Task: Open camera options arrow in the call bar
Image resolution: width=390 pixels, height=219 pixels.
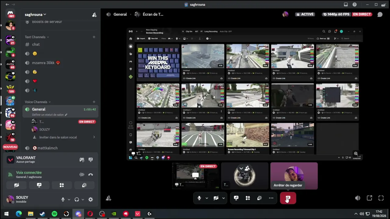Action: pyautogui.click(x=223, y=198)
